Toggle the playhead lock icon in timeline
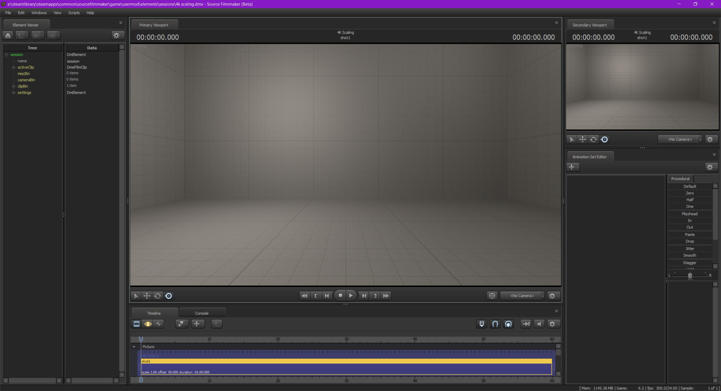Image resolution: width=721 pixels, height=391 pixels. [482, 324]
